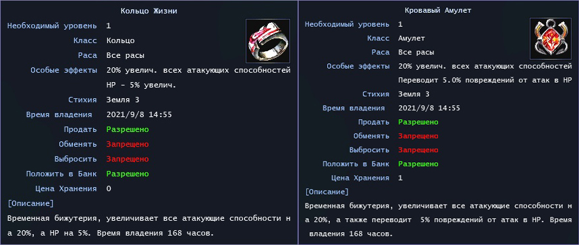
Task: Click the [Описание] label in amulet tooltip
Action: pos(327,192)
